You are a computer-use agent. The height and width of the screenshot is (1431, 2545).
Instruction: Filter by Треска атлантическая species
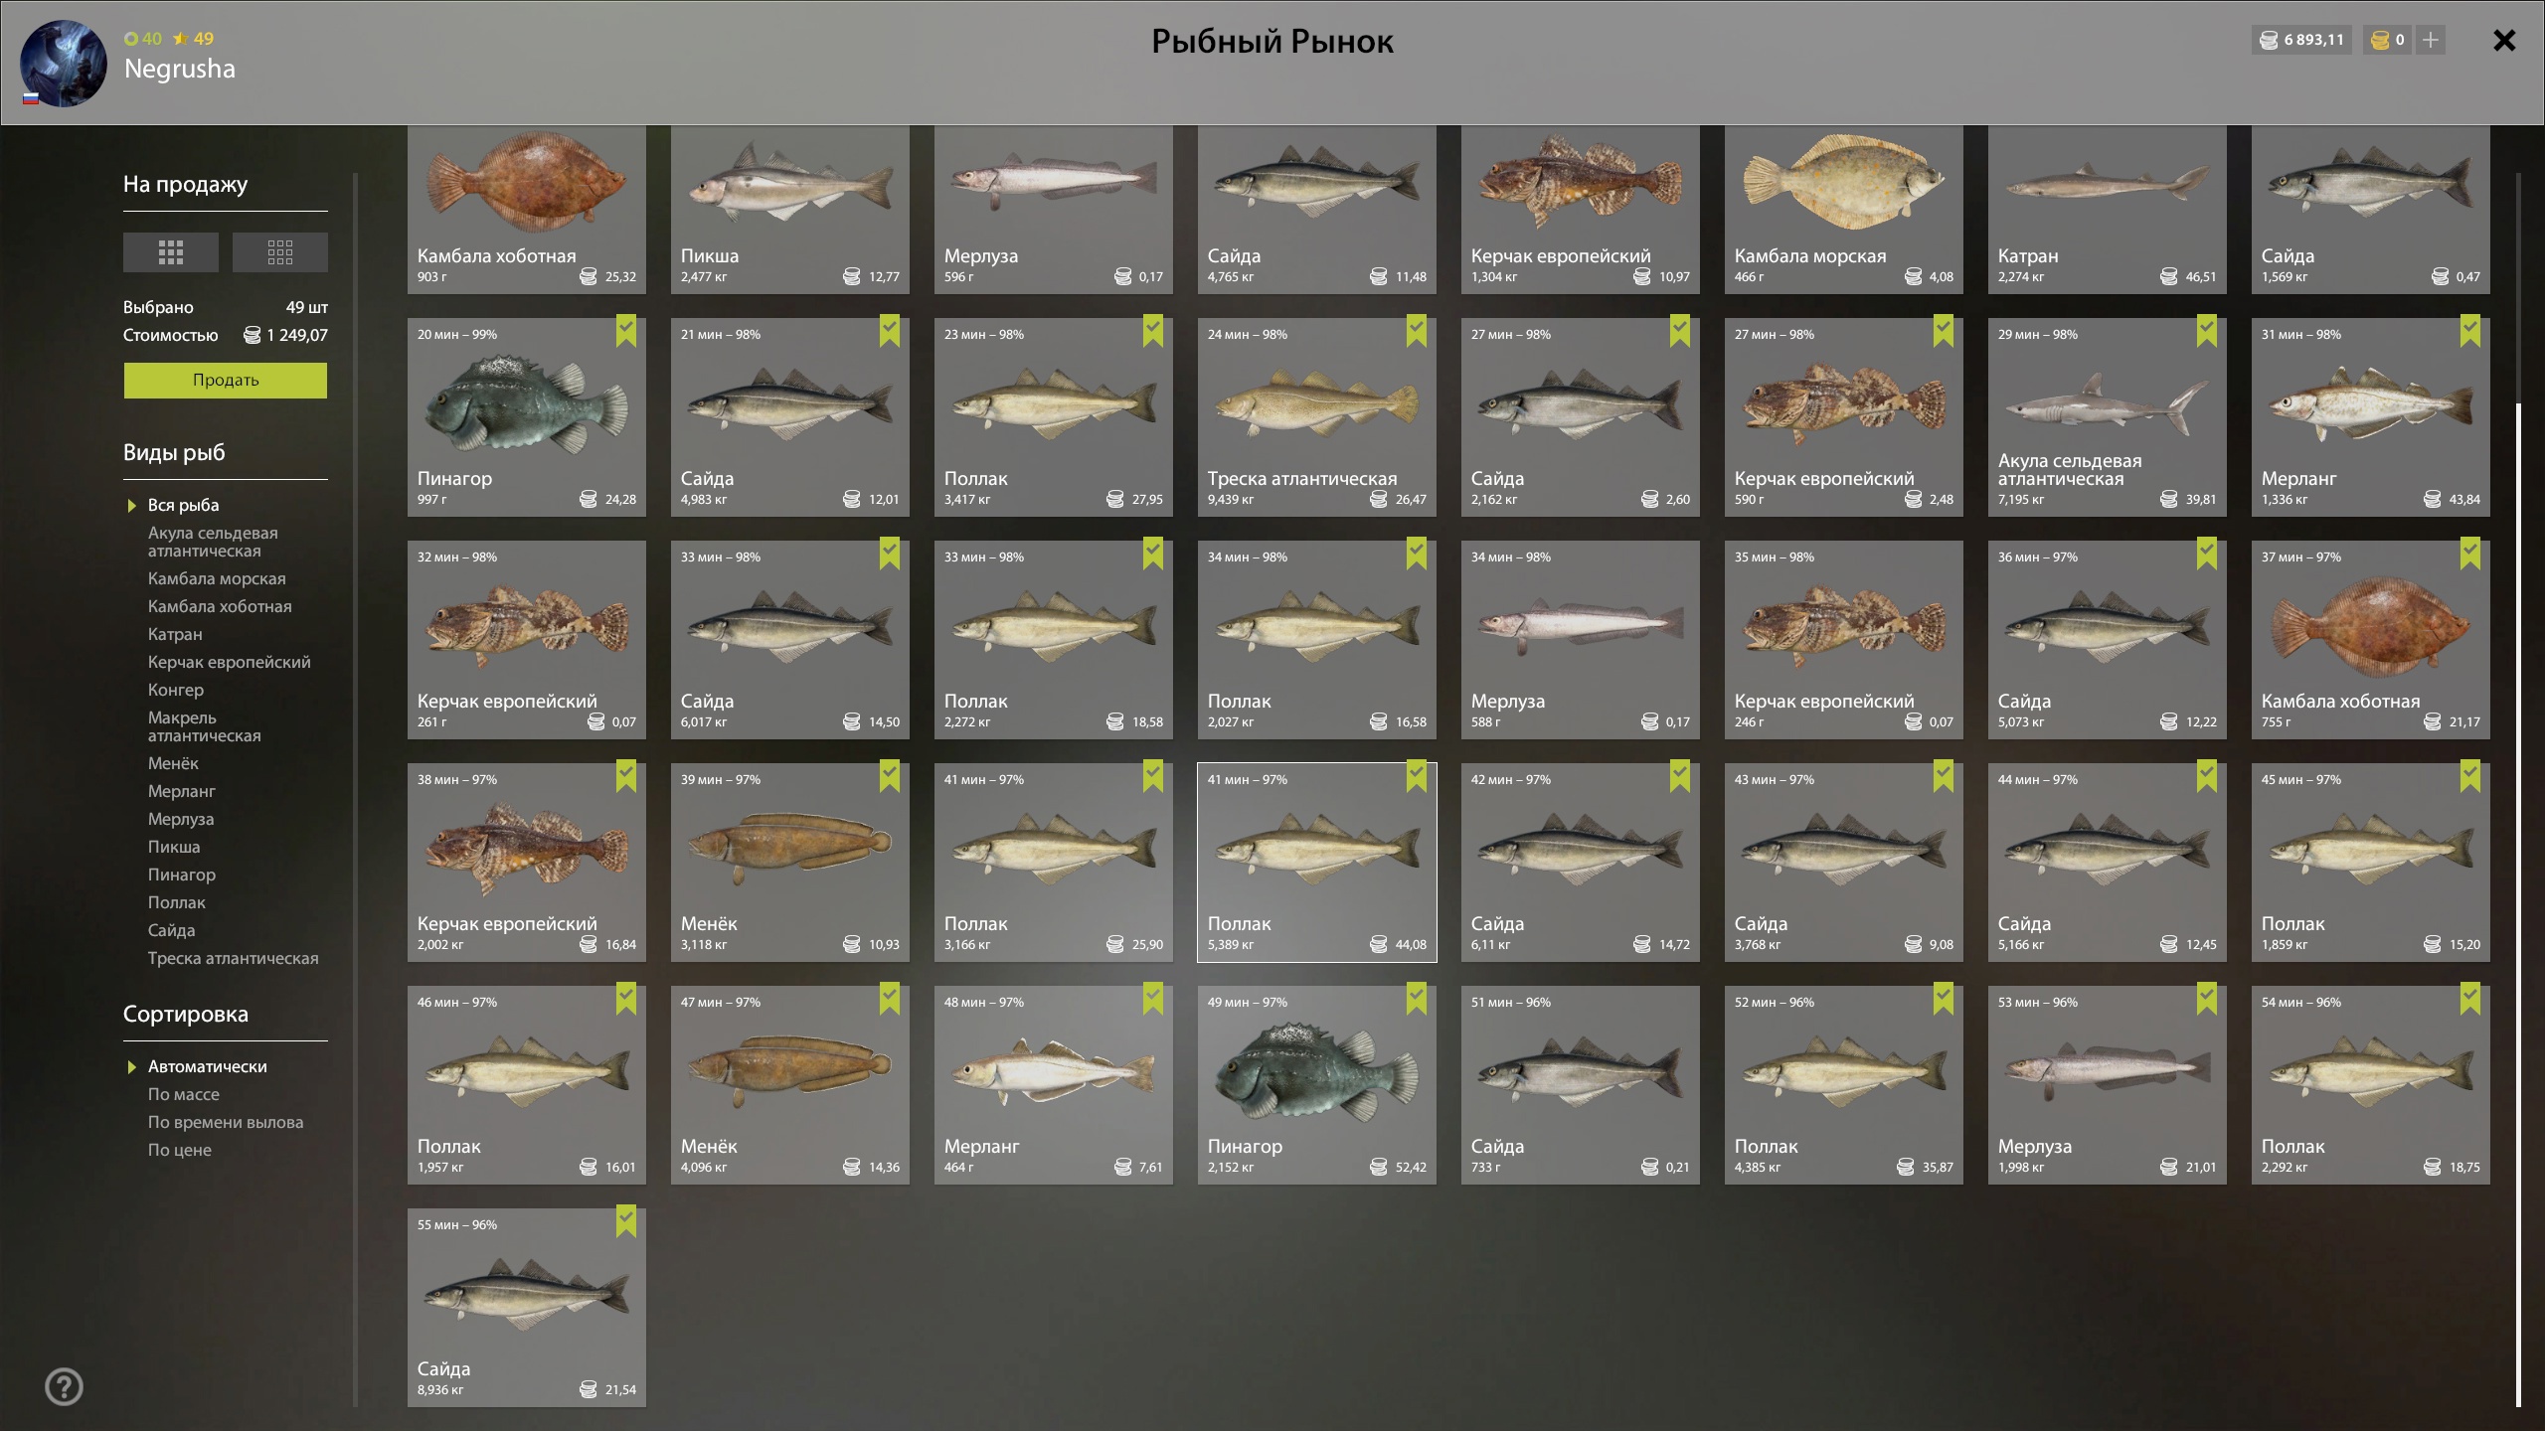[x=234, y=958]
